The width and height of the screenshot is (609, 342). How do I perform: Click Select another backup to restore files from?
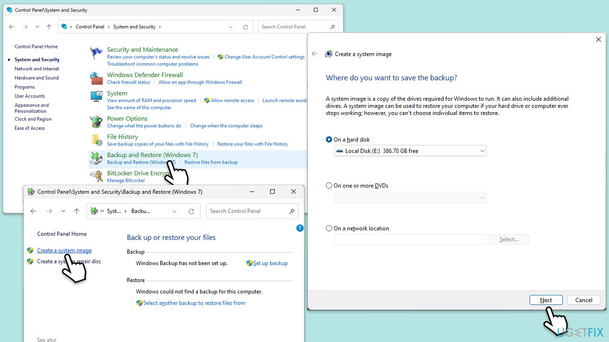[194, 303]
